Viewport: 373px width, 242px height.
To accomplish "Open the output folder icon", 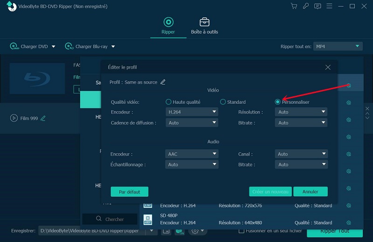I will click(x=166, y=231).
